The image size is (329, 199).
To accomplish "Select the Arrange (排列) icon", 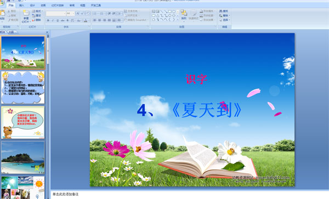I will point(184,14).
